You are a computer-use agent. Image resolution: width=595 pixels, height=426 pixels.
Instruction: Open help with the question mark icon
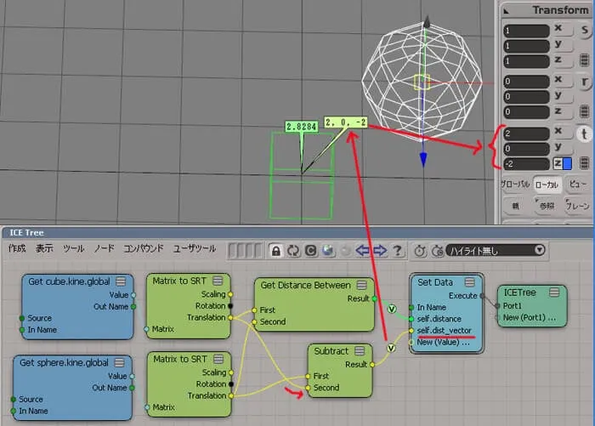[x=397, y=251]
